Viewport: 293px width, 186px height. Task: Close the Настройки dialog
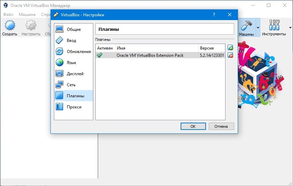(230, 15)
